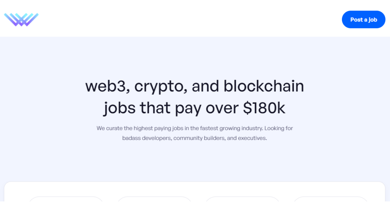The image size is (390, 205).
Task: Select the hero subtitle text
Action: pyautogui.click(x=194, y=133)
